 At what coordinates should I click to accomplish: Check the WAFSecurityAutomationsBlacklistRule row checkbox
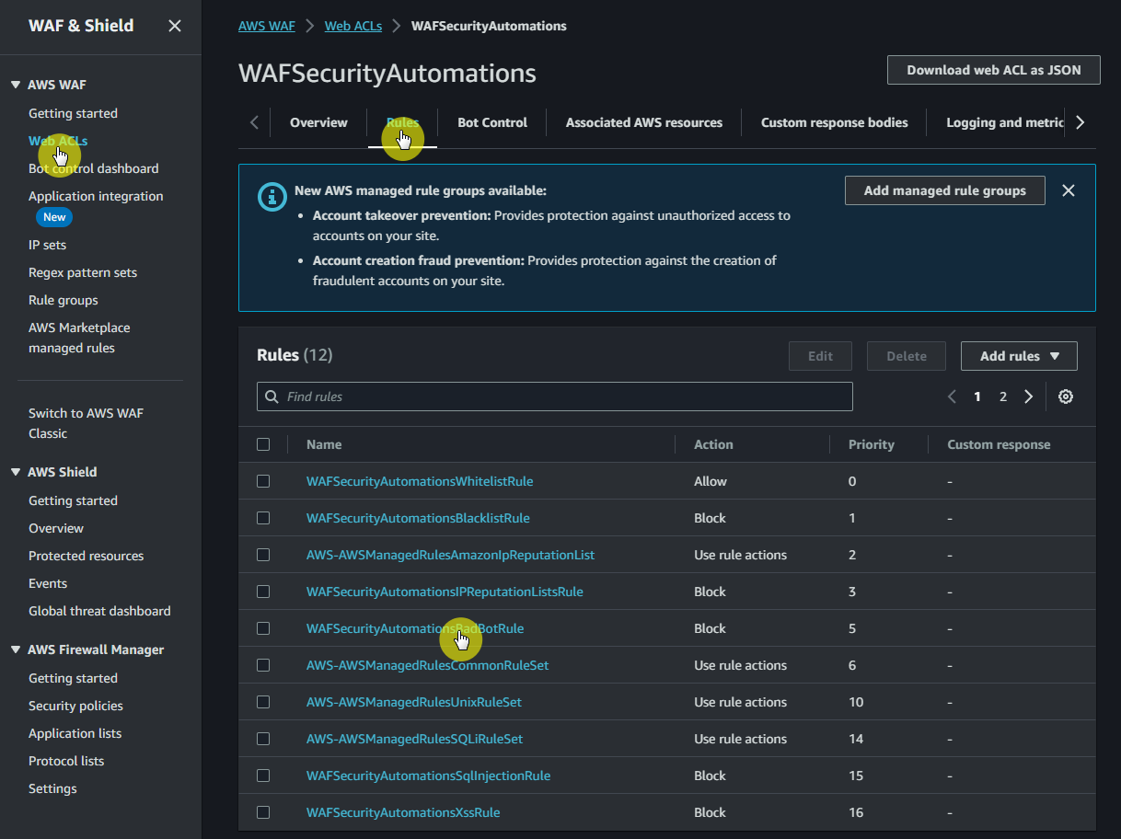pos(263,518)
